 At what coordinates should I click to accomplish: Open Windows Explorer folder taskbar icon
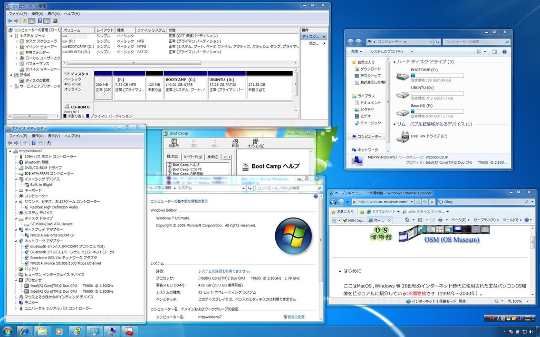pyautogui.click(x=42, y=332)
